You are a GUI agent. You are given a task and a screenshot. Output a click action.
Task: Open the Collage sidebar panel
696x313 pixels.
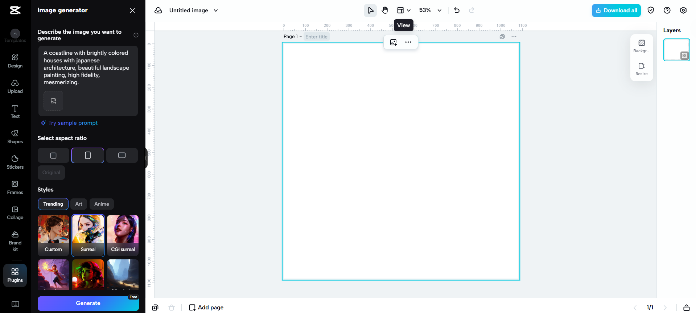click(x=15, y=213)
